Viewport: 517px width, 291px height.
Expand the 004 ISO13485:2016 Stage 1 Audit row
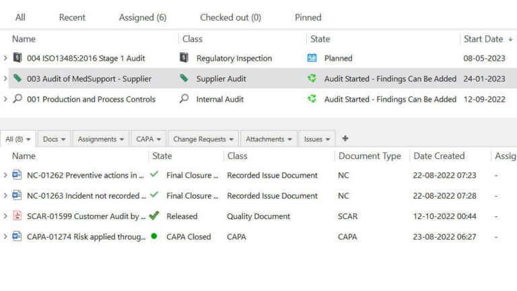click(x=5, y=59)
